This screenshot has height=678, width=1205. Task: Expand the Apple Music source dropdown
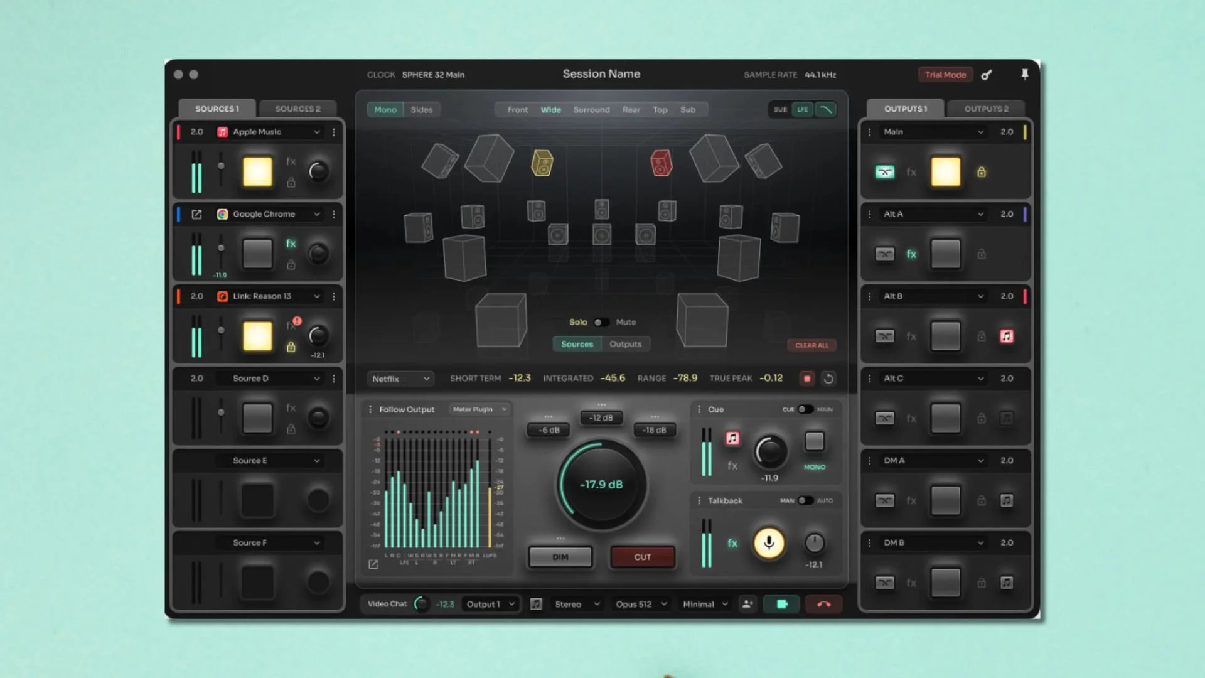[x=316, y=132]
